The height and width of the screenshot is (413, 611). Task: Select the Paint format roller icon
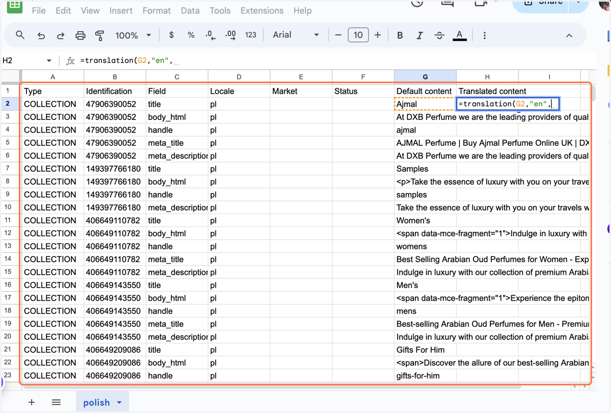(x=100, y=35)
